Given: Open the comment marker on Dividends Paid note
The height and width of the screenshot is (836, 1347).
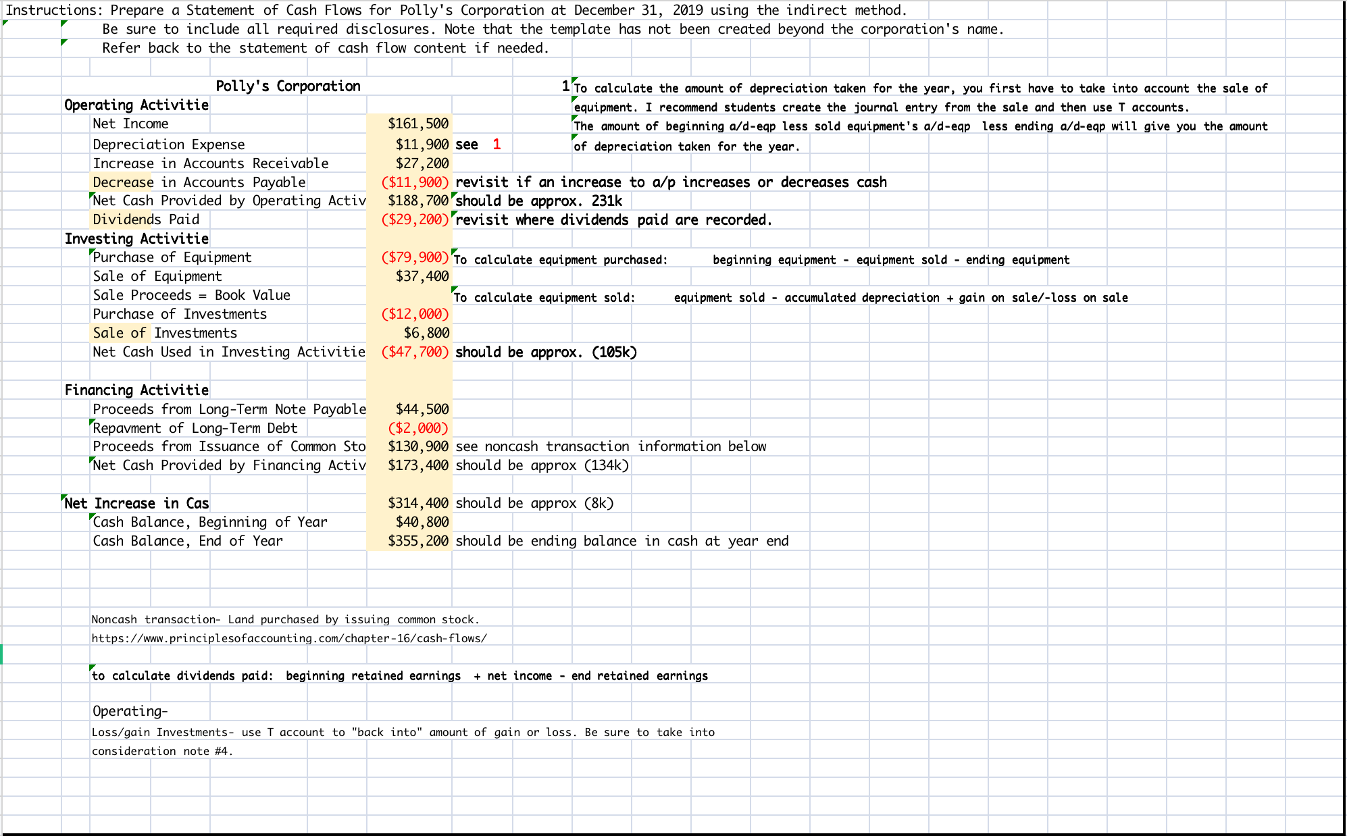Looking at the screenshot, I should coord(455,215).
